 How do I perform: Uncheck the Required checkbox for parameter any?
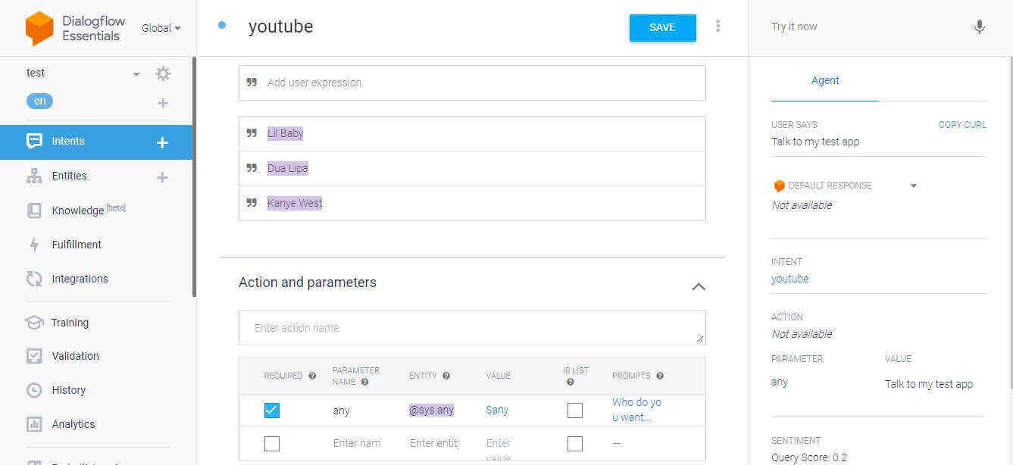click(x=272, y=410)
